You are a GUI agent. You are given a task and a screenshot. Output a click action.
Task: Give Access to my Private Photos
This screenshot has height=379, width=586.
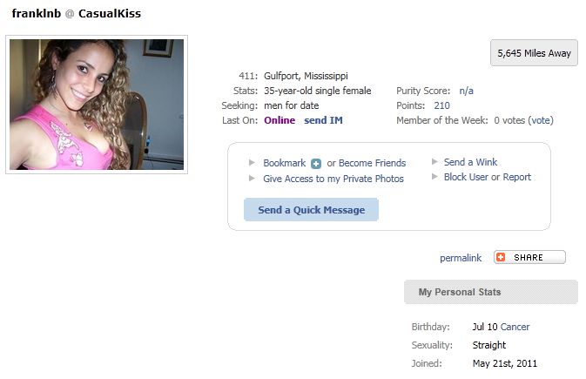tap(333, 179)
